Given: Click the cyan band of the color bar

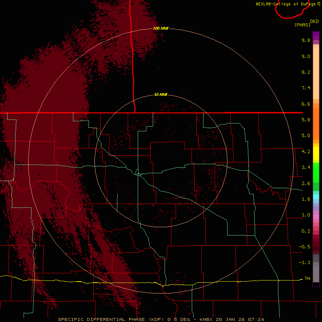Looking at the screenshot, I should click(x=316, y=197).
